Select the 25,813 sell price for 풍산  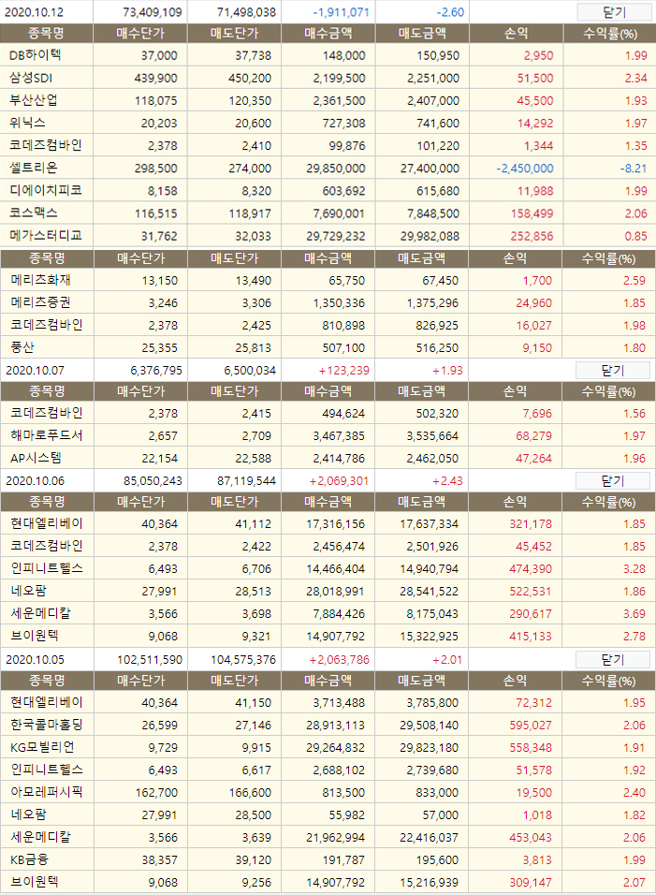[253, 348]
